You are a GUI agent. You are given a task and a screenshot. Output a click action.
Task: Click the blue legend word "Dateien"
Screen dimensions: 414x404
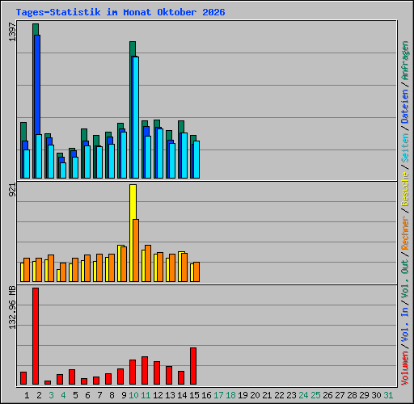405,107
